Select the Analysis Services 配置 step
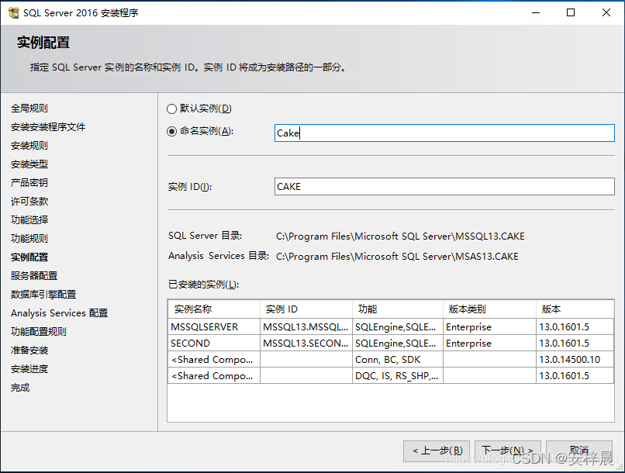 click(x=60, y=312)
